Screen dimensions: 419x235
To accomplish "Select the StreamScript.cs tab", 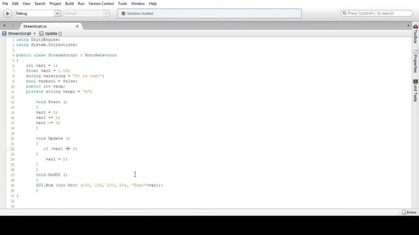I will click(35, 26).
